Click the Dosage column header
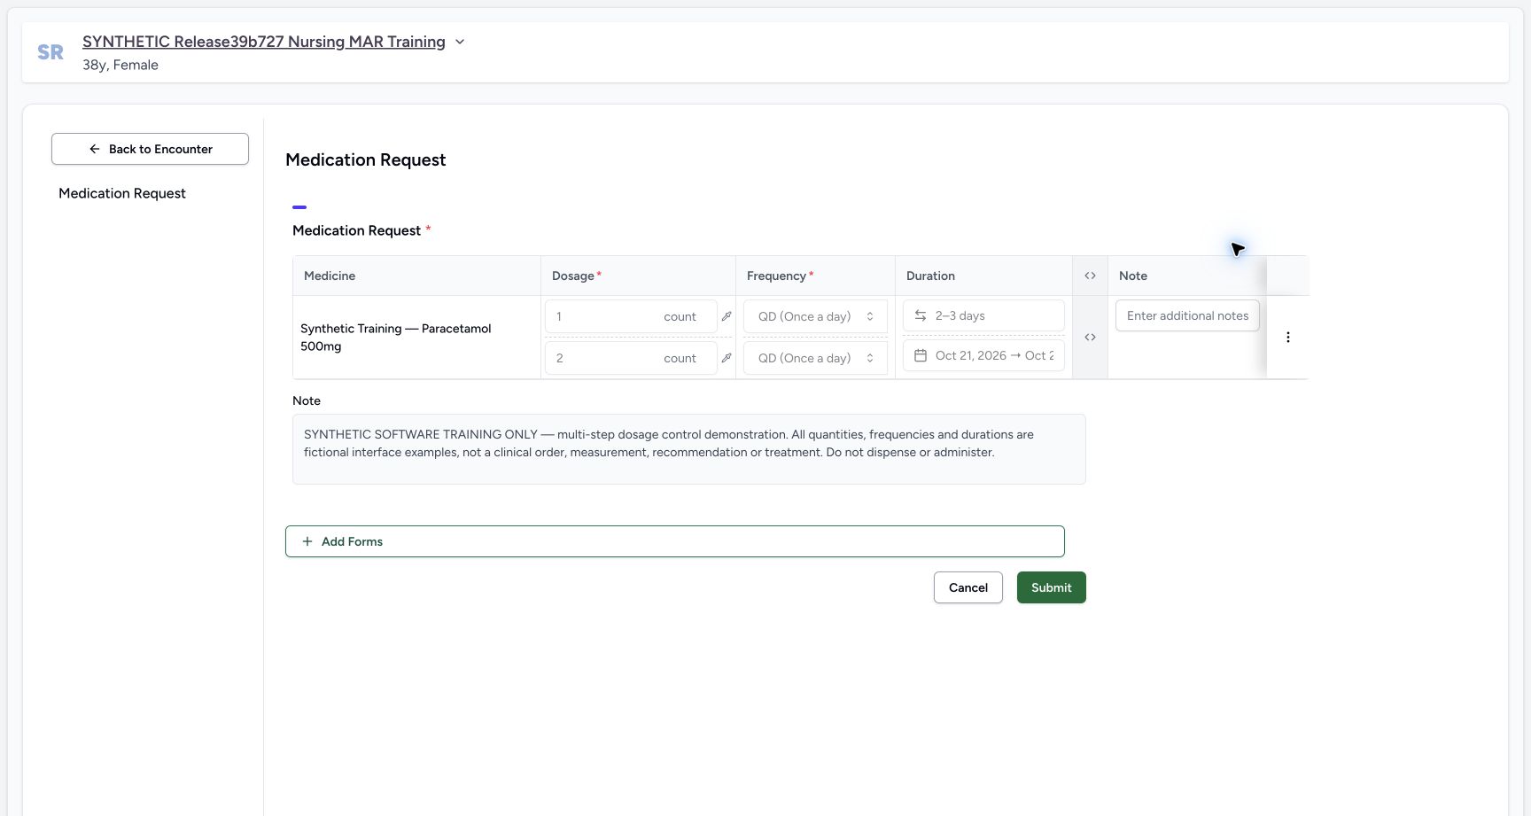1531x816 pixels. tap(638, 276)
